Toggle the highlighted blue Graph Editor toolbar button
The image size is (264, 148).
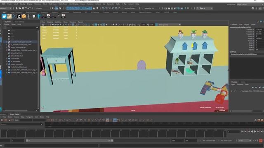[115, 120]
